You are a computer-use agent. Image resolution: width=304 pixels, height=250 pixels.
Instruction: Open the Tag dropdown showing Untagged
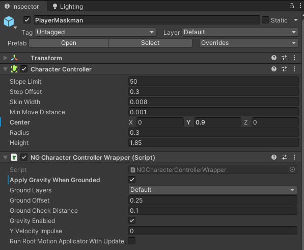[x=96, y=32]
